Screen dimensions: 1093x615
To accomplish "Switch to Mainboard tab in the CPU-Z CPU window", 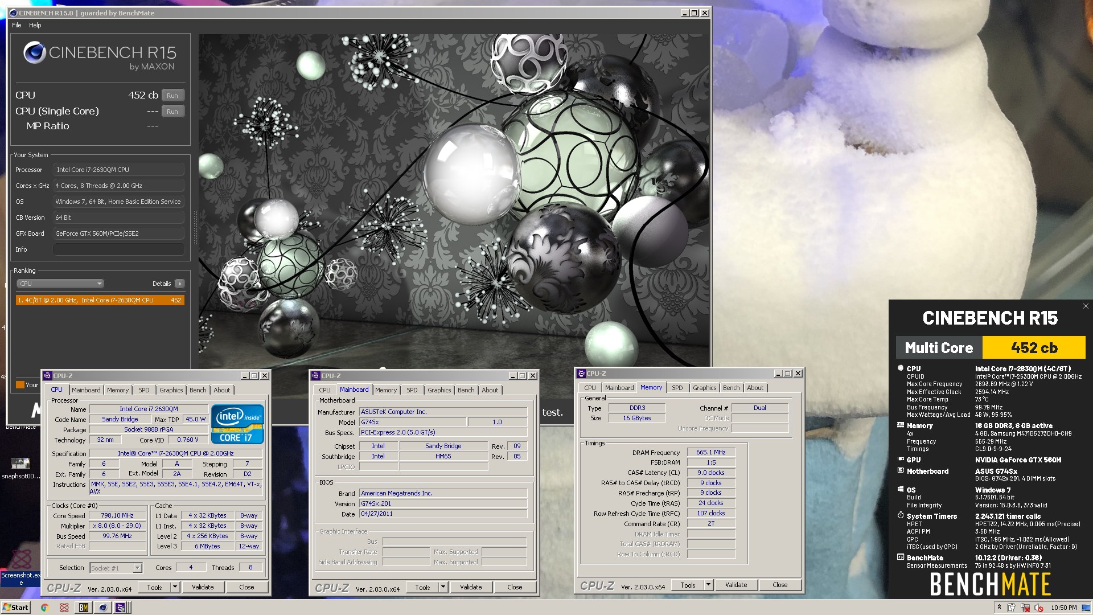I will tap(86, 390).
